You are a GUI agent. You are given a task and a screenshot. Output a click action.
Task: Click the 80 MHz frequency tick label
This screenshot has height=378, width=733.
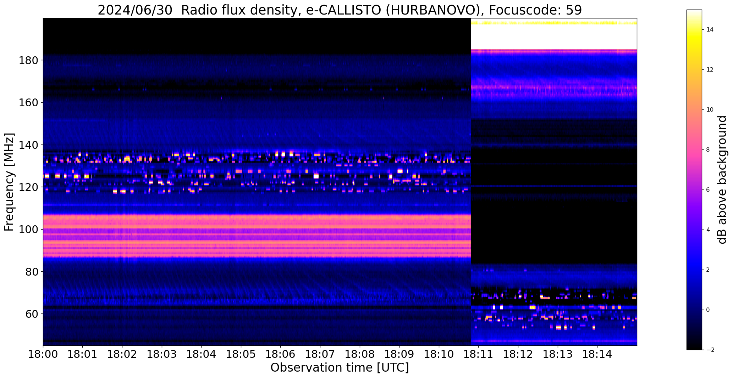[31, 271]
